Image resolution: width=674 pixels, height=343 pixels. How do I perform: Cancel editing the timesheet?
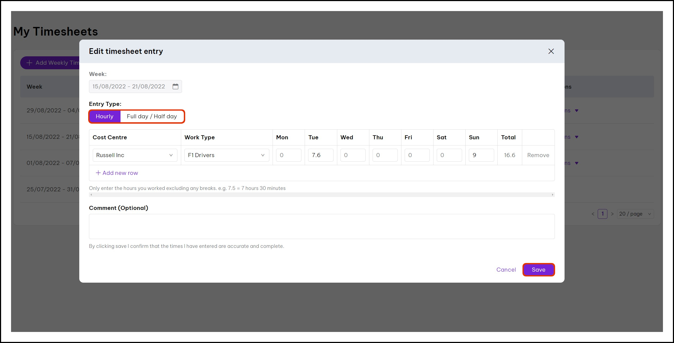[506, 270]
